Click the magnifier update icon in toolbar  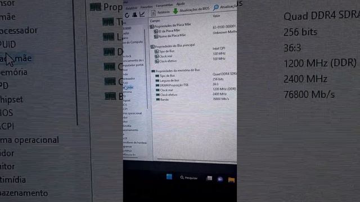216,7
